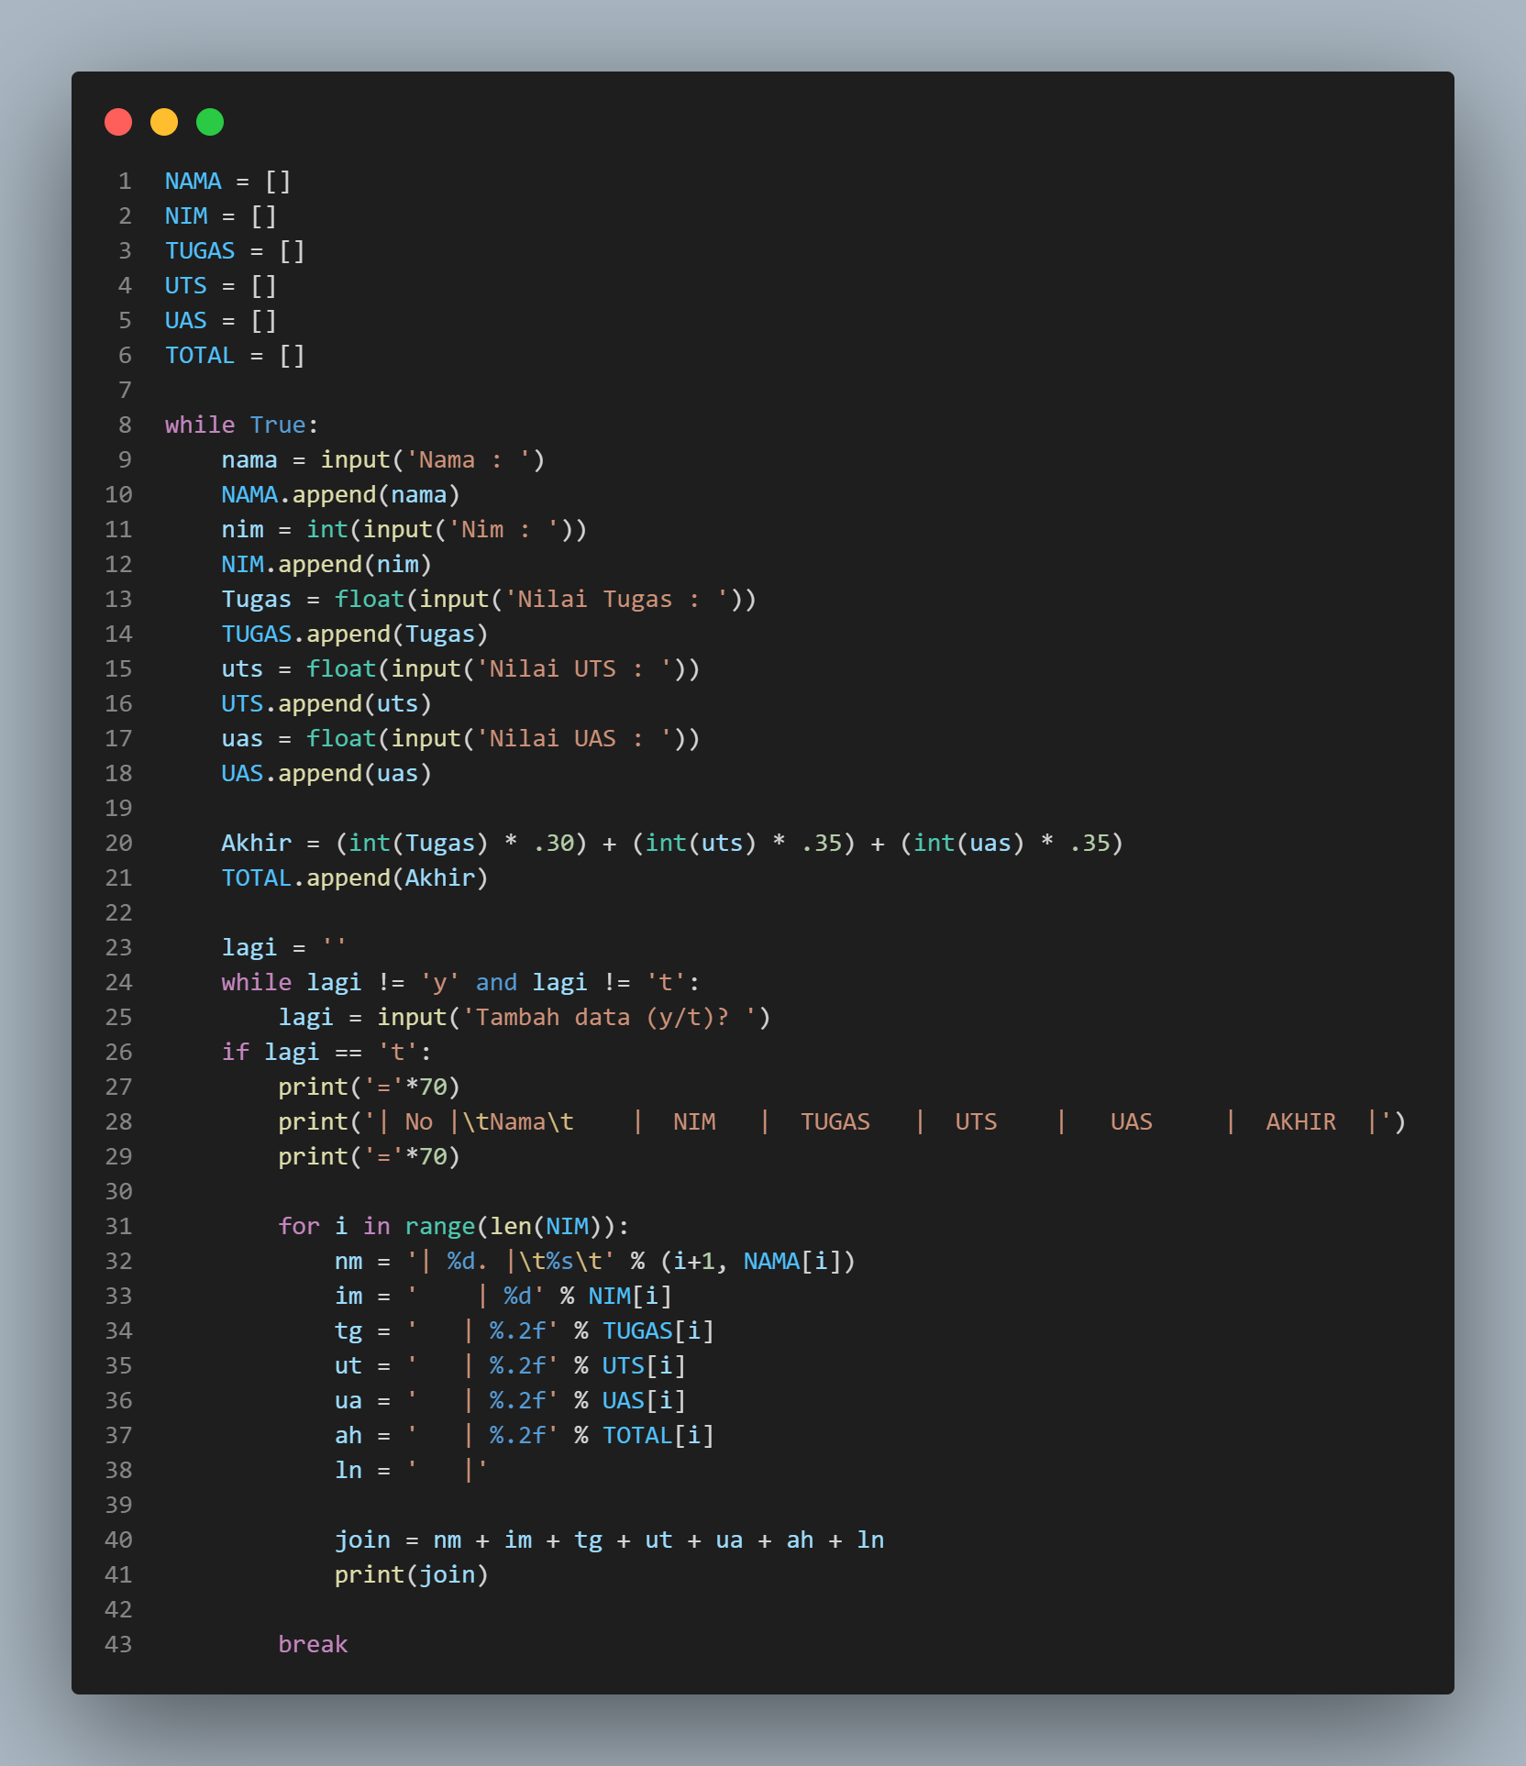Click 'TUGAS.append(Tugas)' line
1526x1766 pixels.
355,635
